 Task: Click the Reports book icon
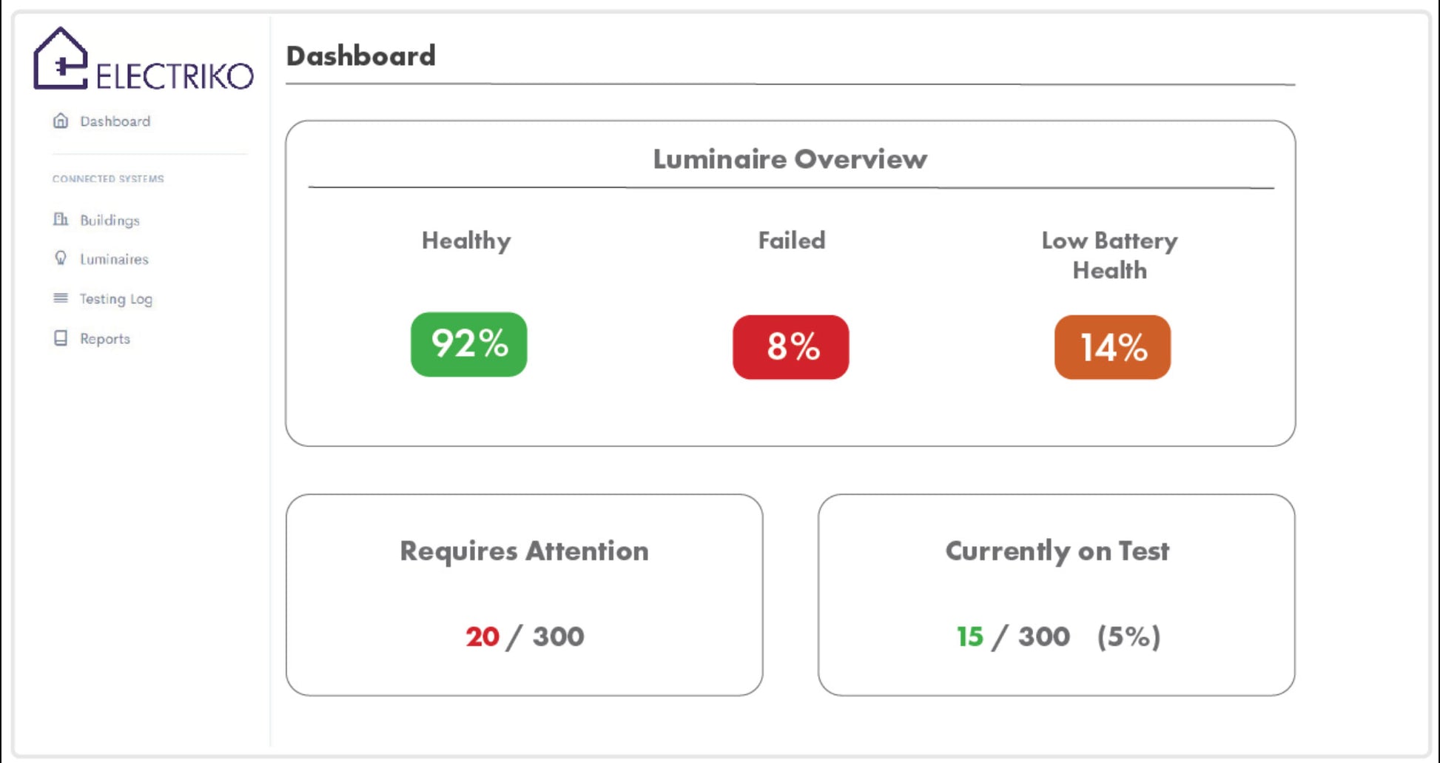point(61,338)
